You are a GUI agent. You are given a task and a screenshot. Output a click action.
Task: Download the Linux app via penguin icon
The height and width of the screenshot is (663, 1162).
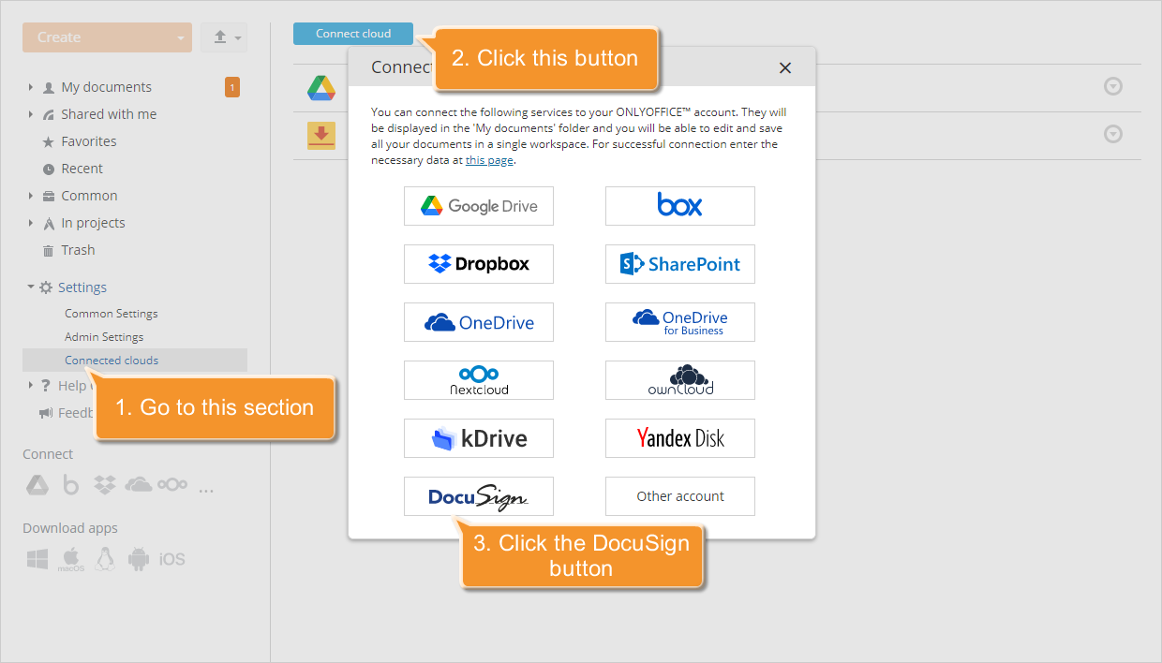(105, 559)
